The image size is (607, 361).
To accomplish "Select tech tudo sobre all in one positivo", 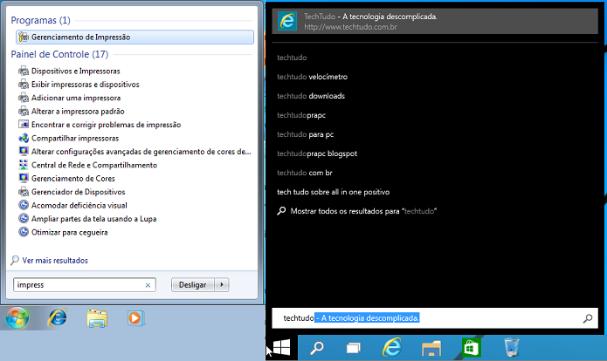I will click(334, 192).
